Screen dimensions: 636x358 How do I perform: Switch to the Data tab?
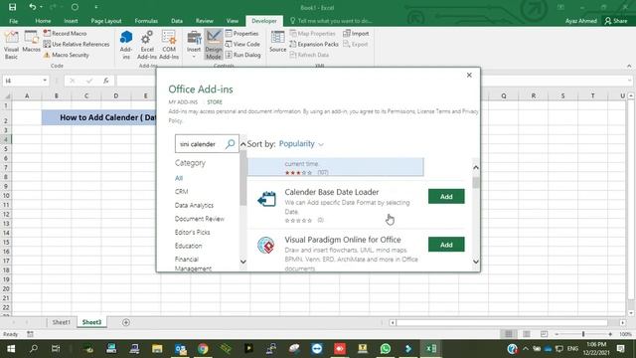pyautogui.click(x=177, y=21)
